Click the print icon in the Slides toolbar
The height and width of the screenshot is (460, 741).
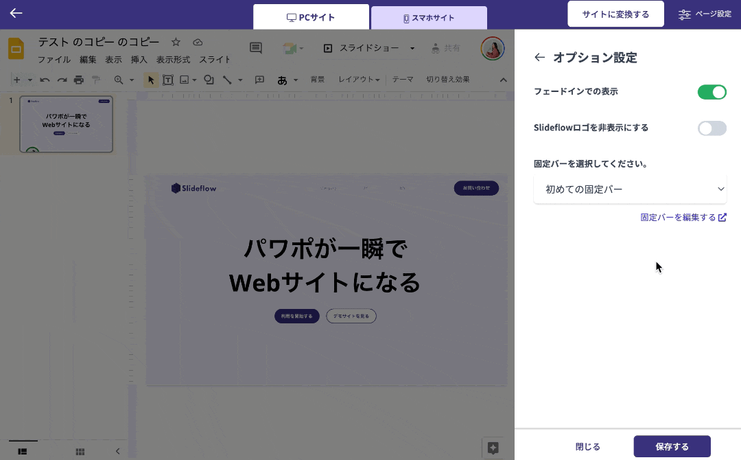click(x=79, y=80)
